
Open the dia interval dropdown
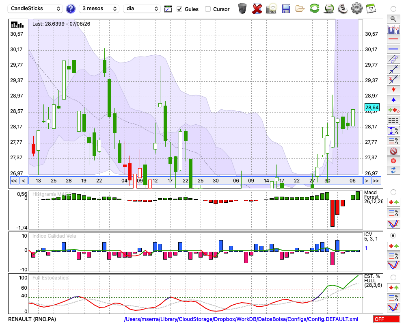(142, 9)
